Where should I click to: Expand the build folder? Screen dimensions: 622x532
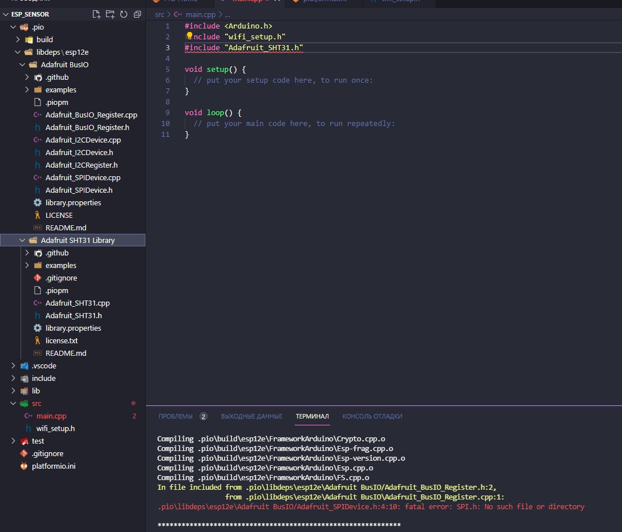(44, 39)
